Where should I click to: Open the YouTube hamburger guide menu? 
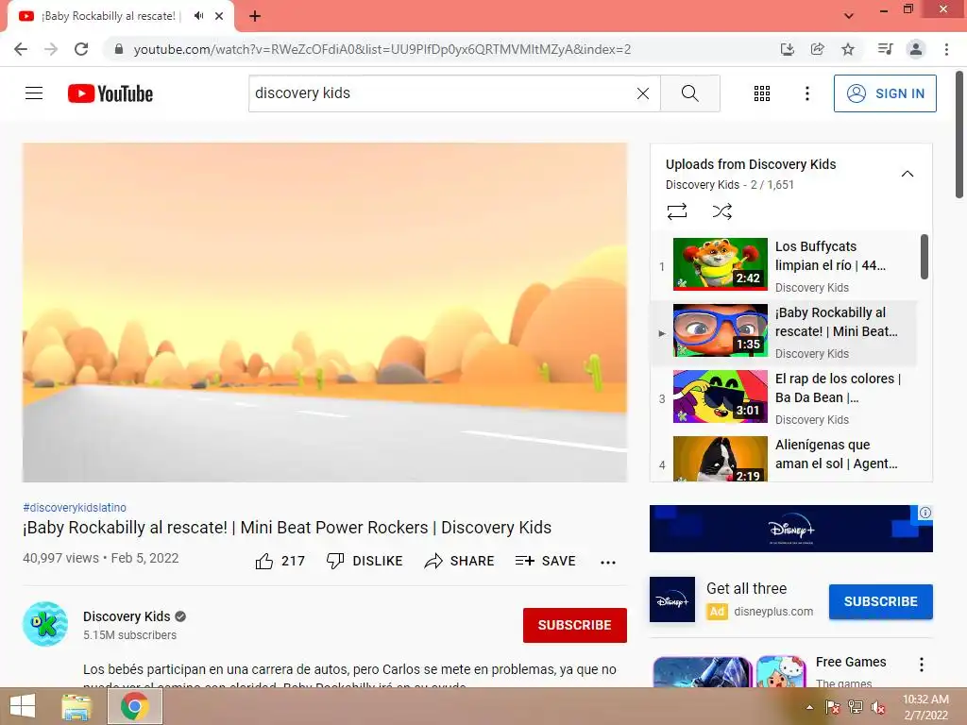pos(34,93)
